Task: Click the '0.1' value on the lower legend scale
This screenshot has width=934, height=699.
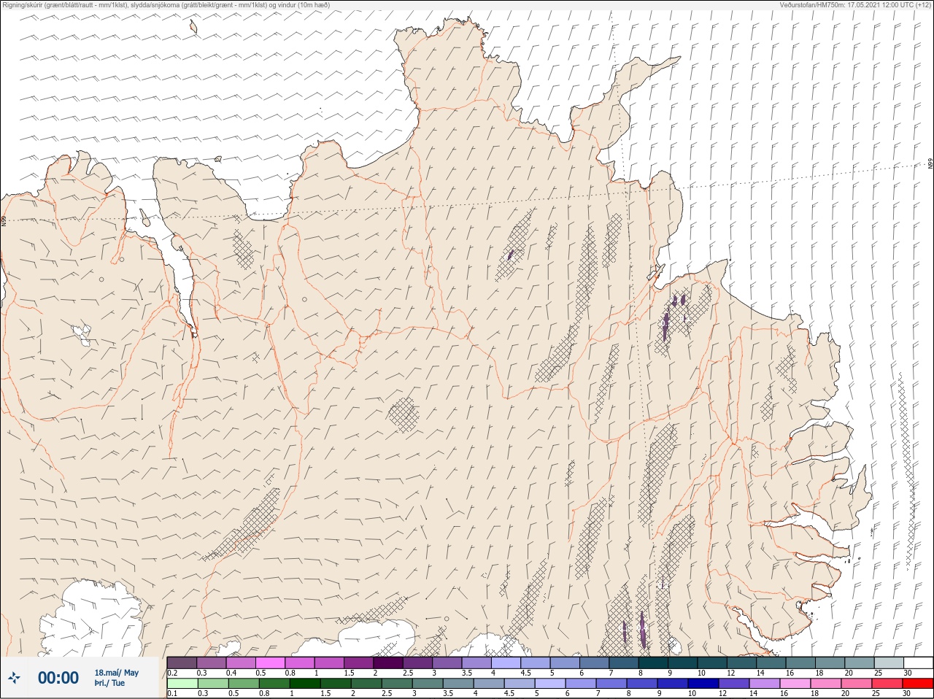Action: [172, 694]
